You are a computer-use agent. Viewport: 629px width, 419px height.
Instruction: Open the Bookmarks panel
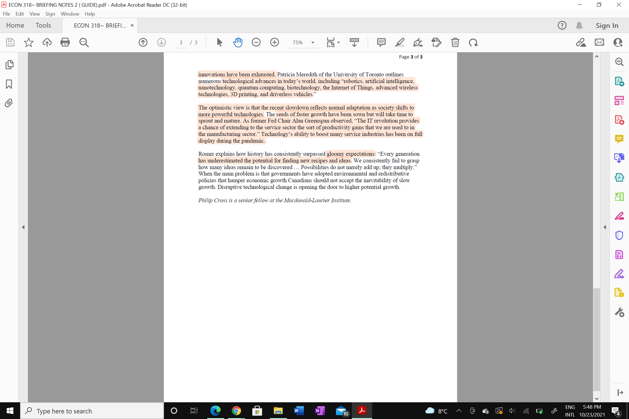[9, 84]
